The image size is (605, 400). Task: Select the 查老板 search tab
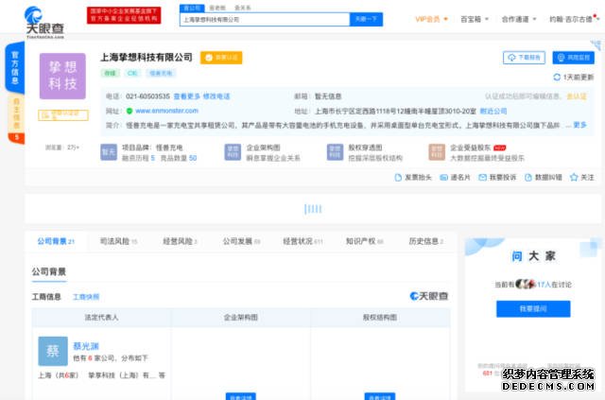tap(217, 8)
